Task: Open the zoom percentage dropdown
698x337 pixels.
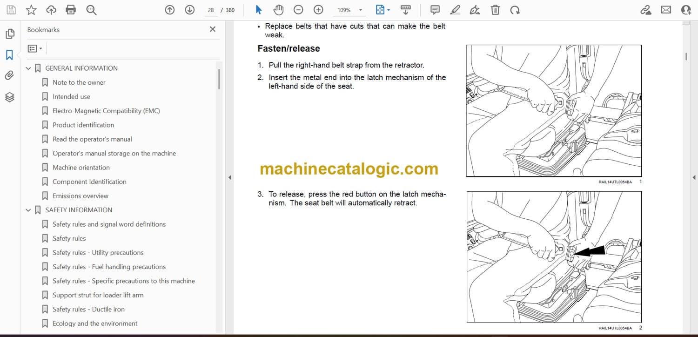Action: click(360, 10)
